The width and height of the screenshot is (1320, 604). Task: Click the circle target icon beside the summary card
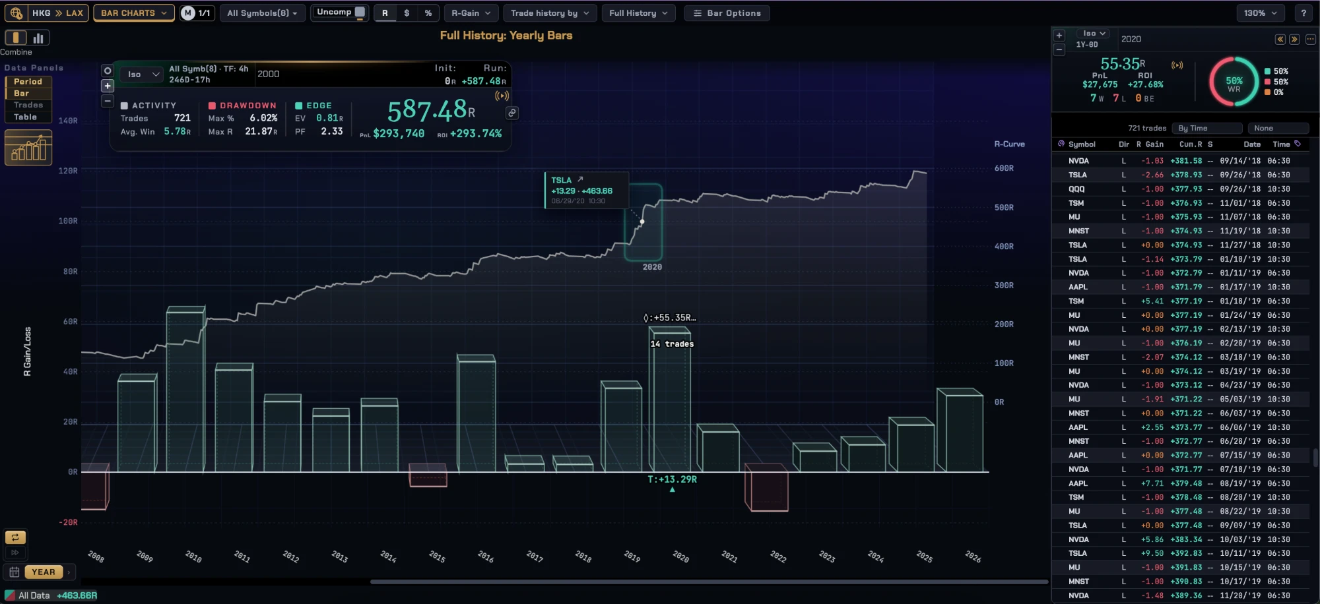click(x=108, y=71)
